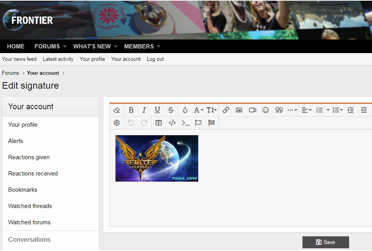
Task: Insert a quote block
Action: coord(279,110)
